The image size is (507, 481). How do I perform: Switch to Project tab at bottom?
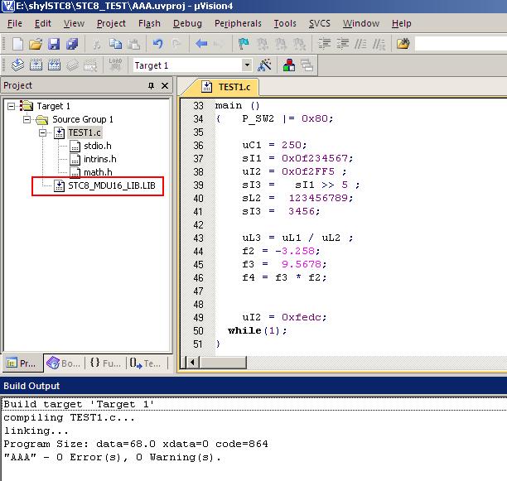[22, 363]
